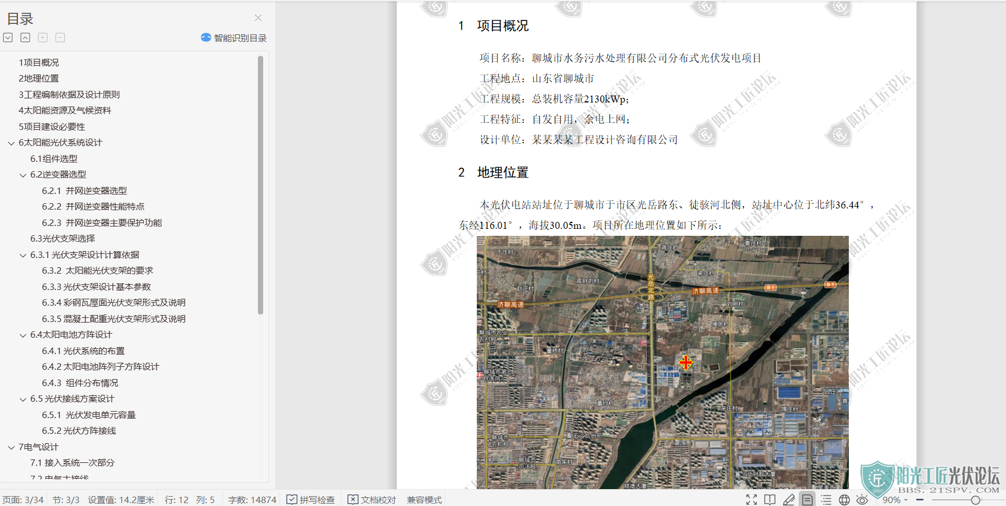Open 5项目建设必要性 outline entry
Image resolution: width=1006 pixels, height=506 pixels.
[52, 126]
